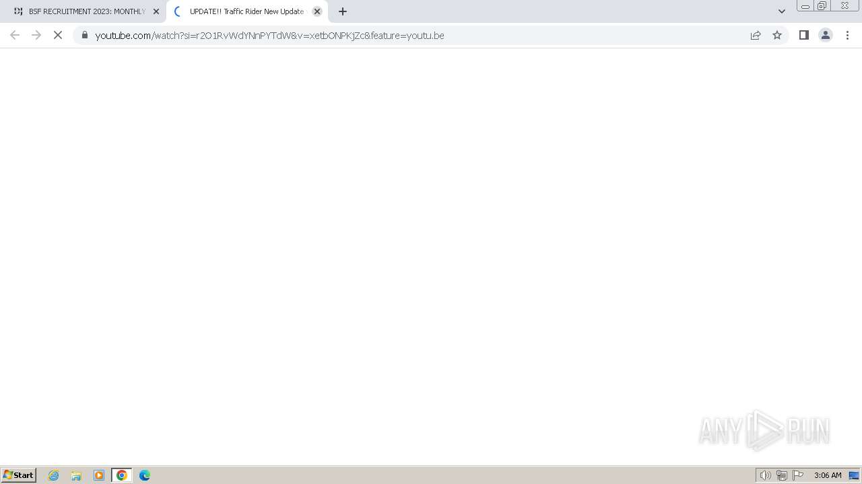Image resolution: width=862 pixels, height=484 pixels.
Task: Close the BSF RECRUITMENT 2023 tab
Action: tap(156, 11)
